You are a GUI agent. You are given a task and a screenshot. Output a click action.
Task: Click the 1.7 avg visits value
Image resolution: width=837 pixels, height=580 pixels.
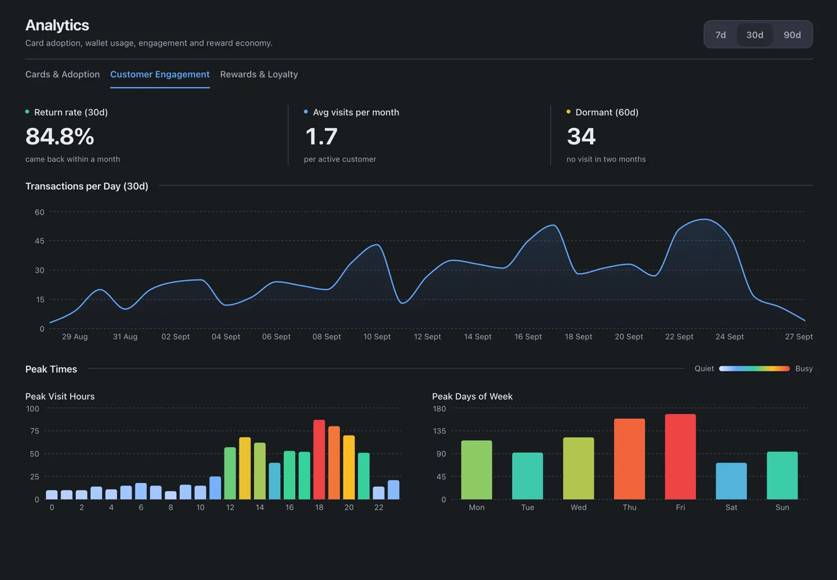[x=321, y=137]
